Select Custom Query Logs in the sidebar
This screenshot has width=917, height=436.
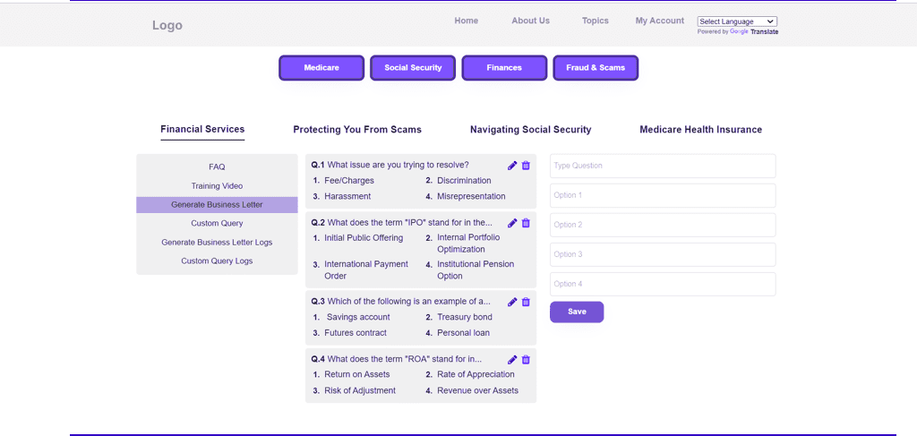click(217, 261)
